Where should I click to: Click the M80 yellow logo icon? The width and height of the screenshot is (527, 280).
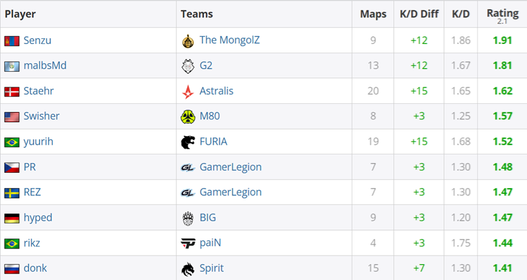pos(188,116)
